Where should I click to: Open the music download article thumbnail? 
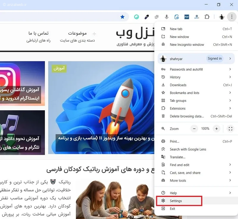22,132
